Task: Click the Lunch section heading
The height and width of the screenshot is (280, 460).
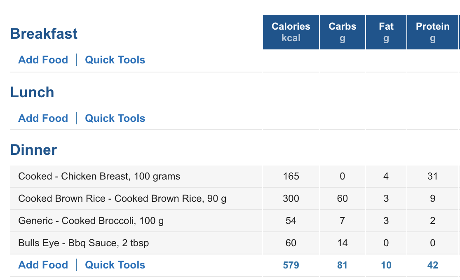Action: [x=32, y=92]
